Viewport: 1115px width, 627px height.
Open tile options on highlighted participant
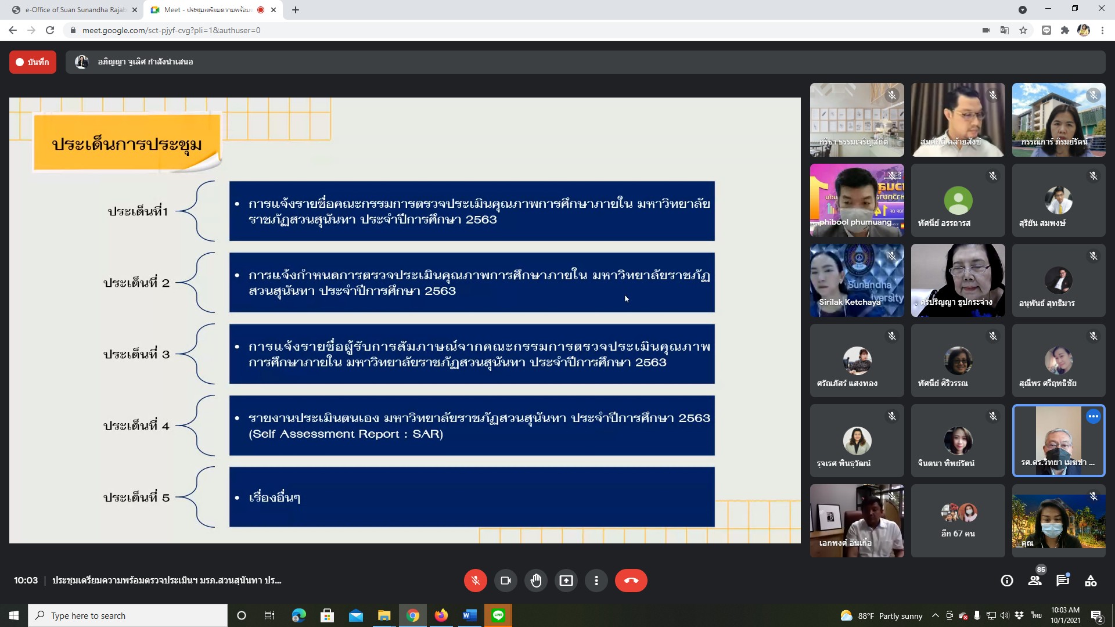pos(1093,416)
